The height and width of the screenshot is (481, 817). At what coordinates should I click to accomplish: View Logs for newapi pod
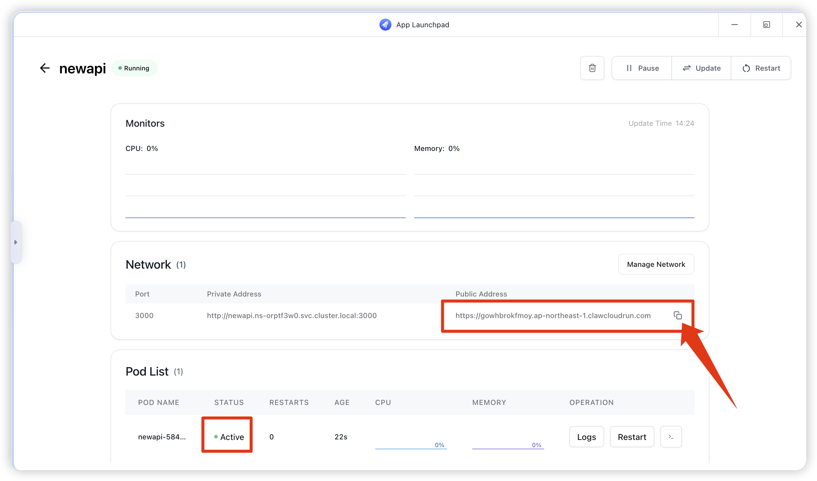click(586, 437)
